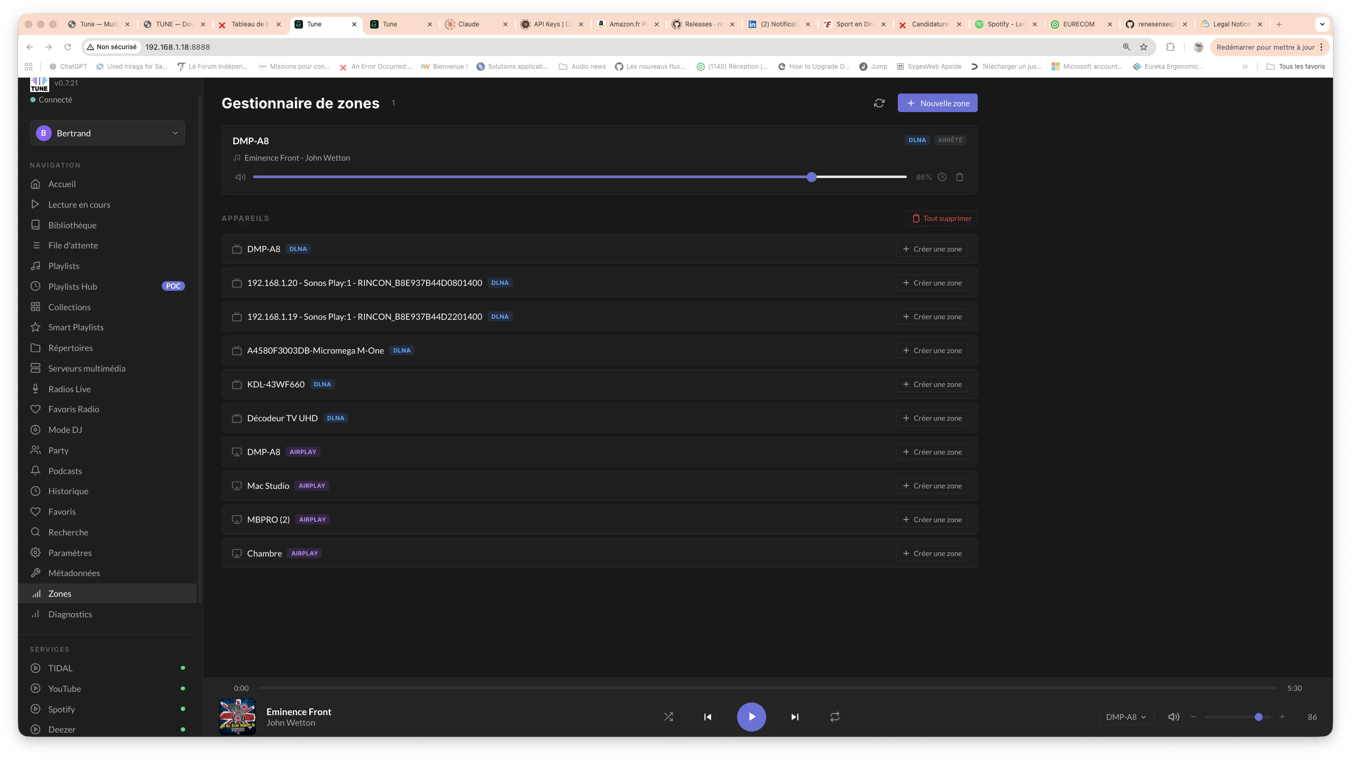
Task: Mute the player bar volume icon
Action: (x=1173, y=717)
